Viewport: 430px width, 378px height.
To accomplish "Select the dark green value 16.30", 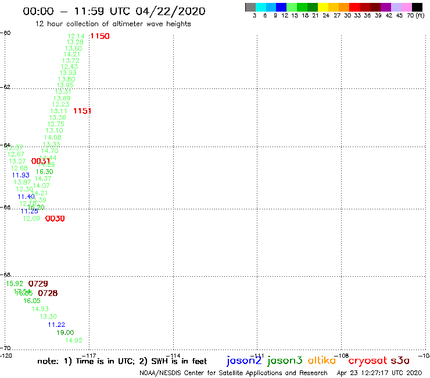I will pyautogui.click(x=45, y=172).
